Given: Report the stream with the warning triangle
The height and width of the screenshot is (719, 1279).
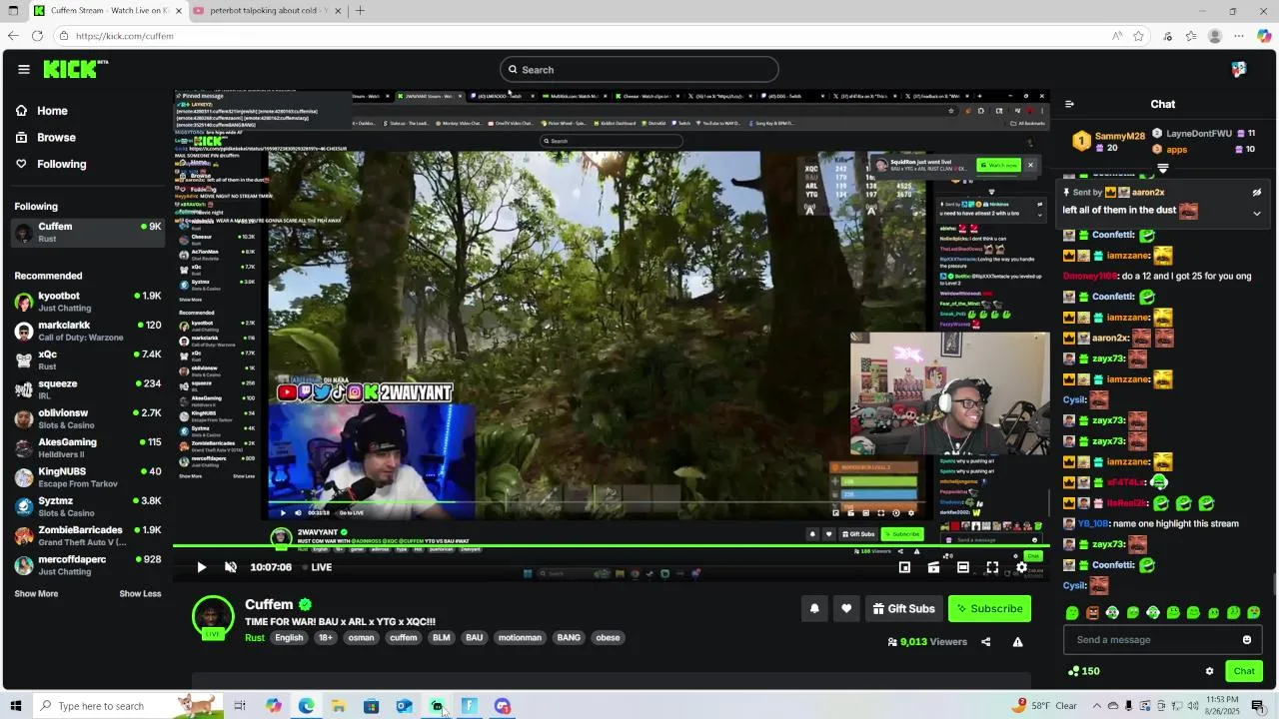Looking at the screenshot, I should pos(1017,642).
